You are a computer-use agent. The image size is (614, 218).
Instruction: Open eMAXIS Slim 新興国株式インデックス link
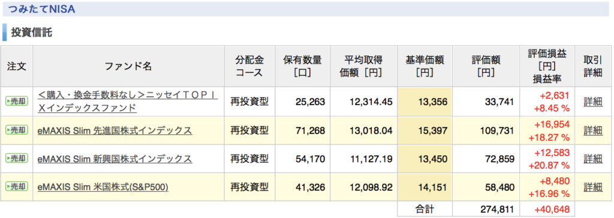[x=115, y=159]
